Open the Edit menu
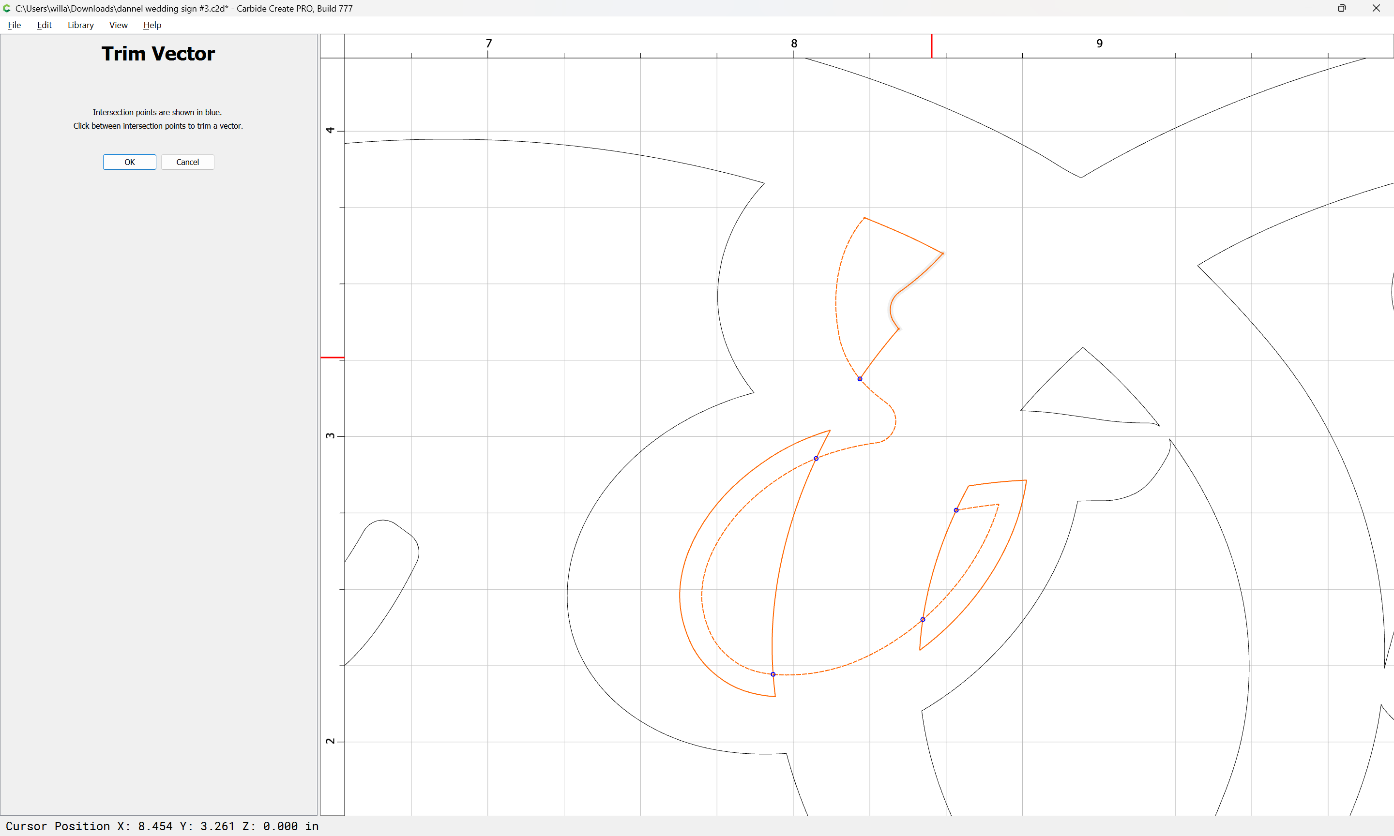 tap(44, 25)
